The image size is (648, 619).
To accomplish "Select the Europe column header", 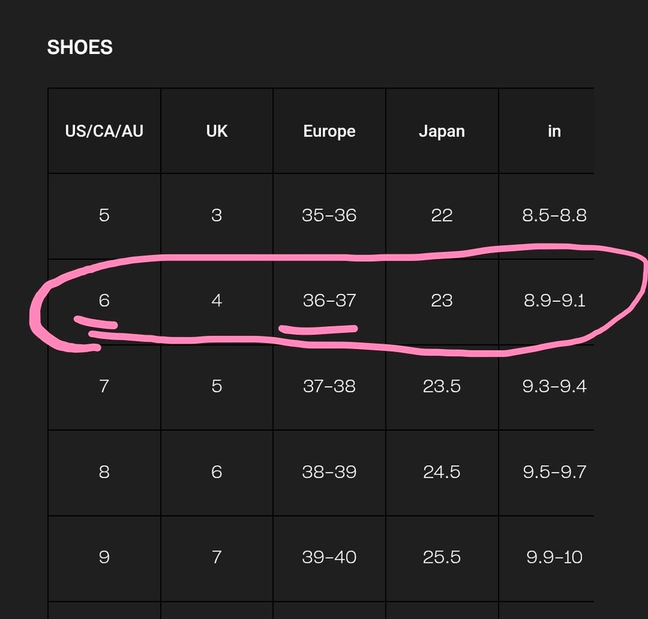I will tap(329, 131).
